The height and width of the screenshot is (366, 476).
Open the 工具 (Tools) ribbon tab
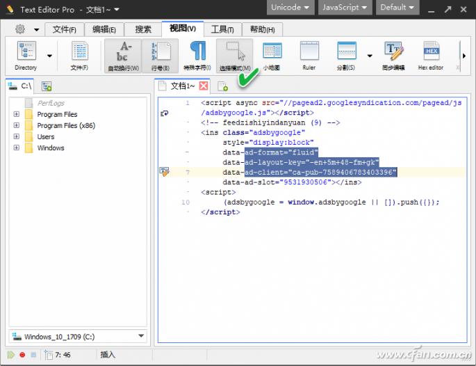(x=222, y=29)
